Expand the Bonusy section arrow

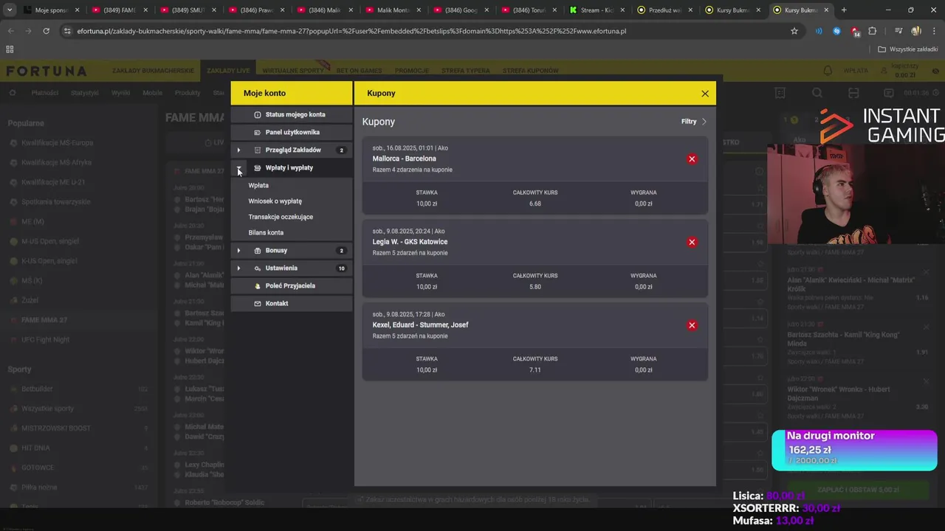[x=238, y=251]
